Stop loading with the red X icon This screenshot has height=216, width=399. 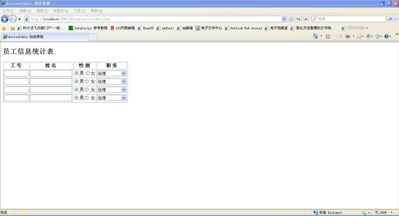coord(306,19)
